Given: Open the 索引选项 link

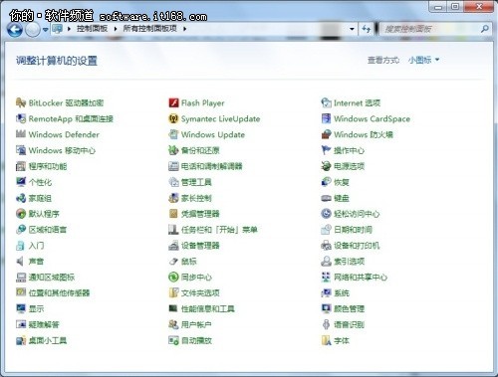Looking at the screenshot, I should [349, 262].
